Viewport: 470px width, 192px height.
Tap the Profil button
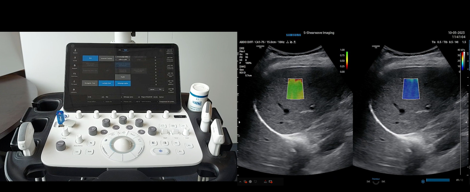(x=123, y=77)
